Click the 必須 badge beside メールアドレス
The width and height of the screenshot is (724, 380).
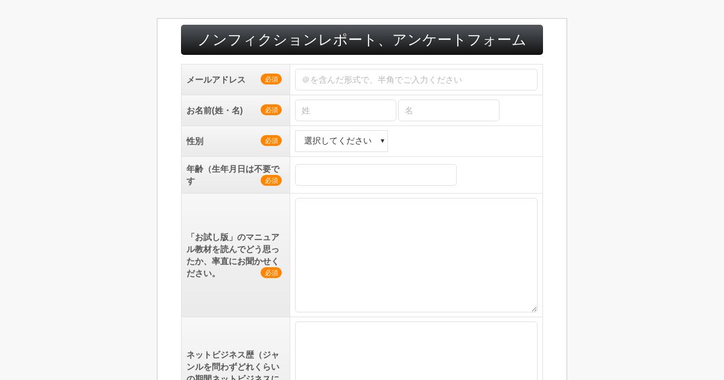[271, 79]
